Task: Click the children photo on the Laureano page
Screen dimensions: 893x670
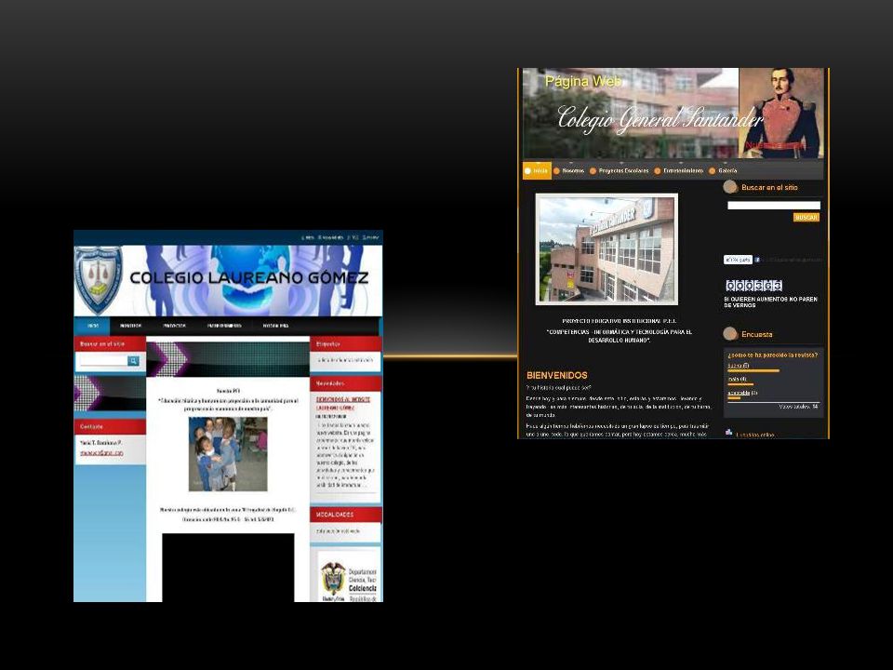Action: tap(228, 454)
